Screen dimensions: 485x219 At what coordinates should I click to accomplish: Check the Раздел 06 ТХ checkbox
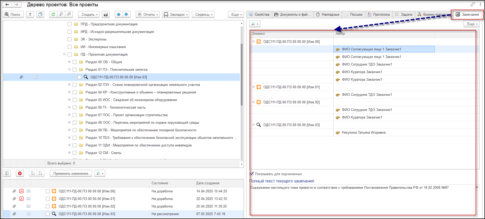(74, 107)
